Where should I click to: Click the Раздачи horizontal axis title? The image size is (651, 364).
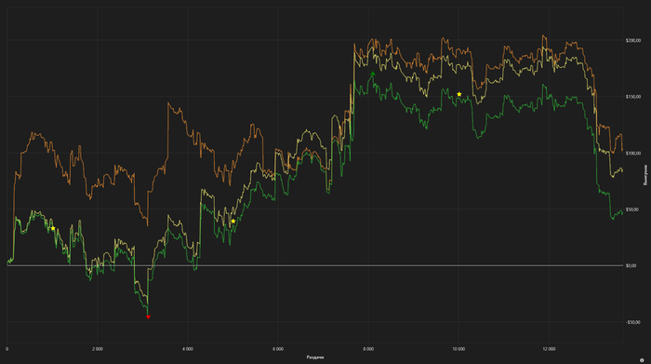(x=315, y=357)
